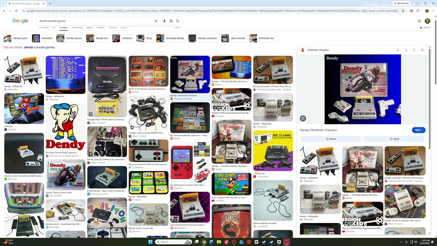Open the weather widget in the taskbar
Image resolution: width=437 pixels, height=246 pixels.
(8, 242)
